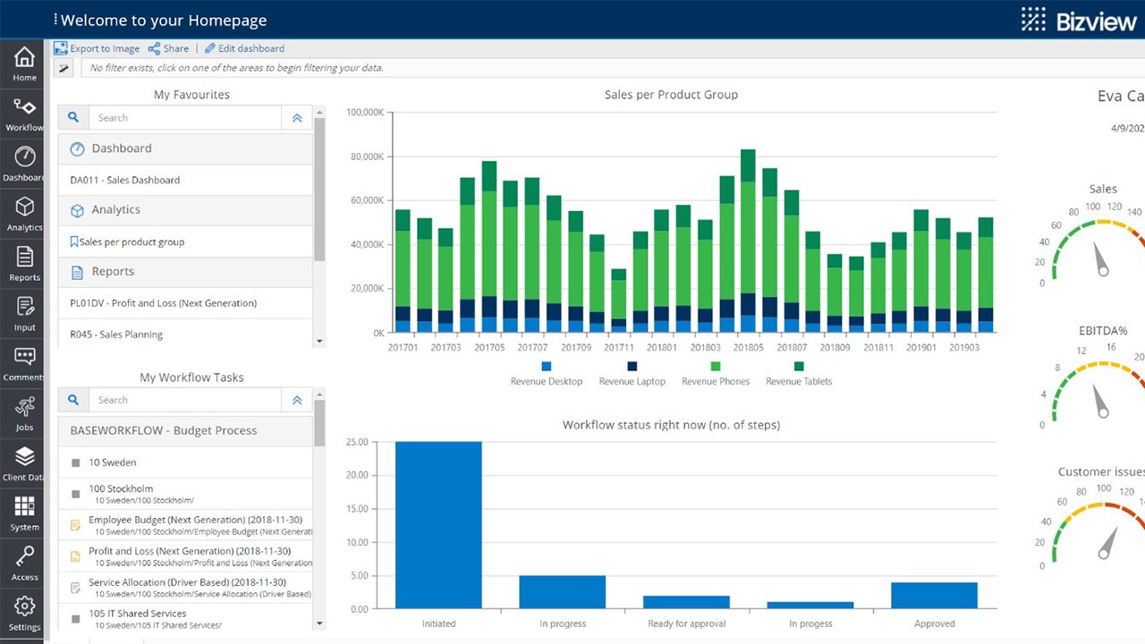
Task: Select the 105 IT Shared Services task
Action: 185,618
